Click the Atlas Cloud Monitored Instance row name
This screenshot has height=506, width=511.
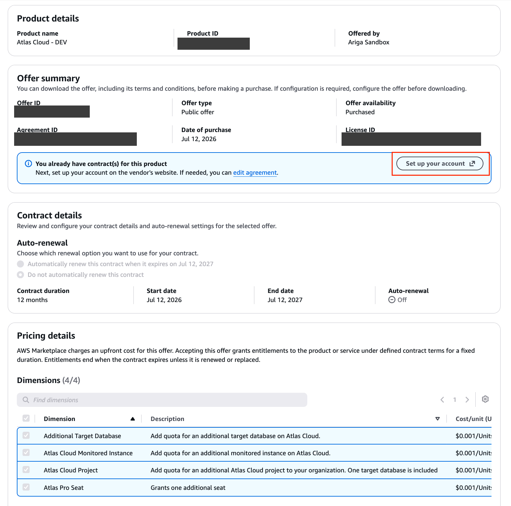88,453
